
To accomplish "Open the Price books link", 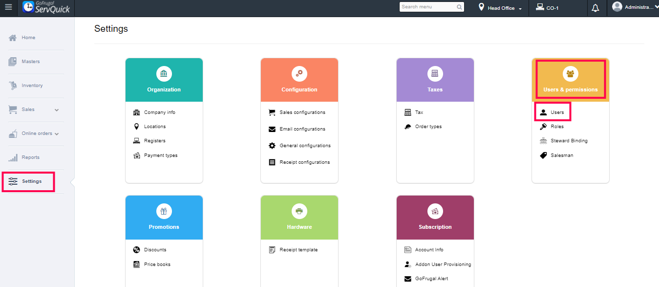I will (157, 265).
